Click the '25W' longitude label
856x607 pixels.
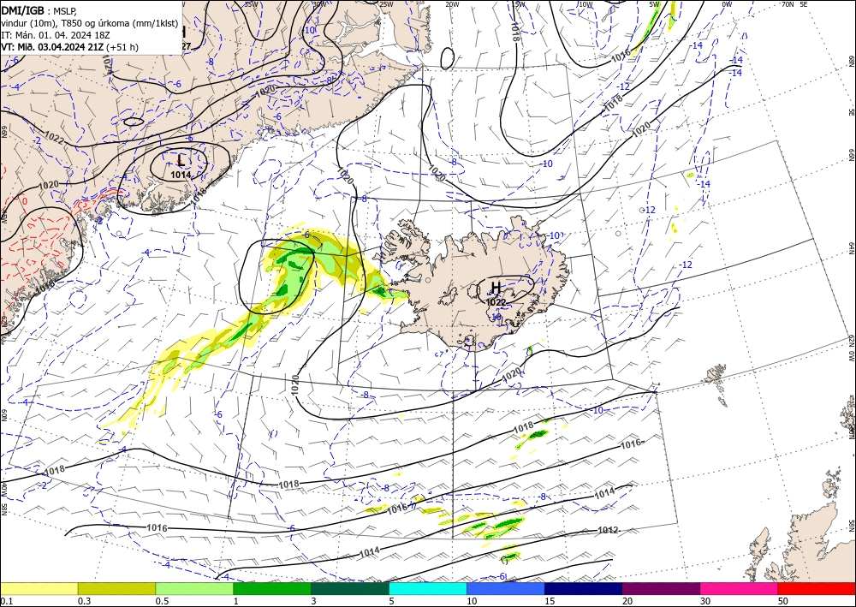pos(387,3)
